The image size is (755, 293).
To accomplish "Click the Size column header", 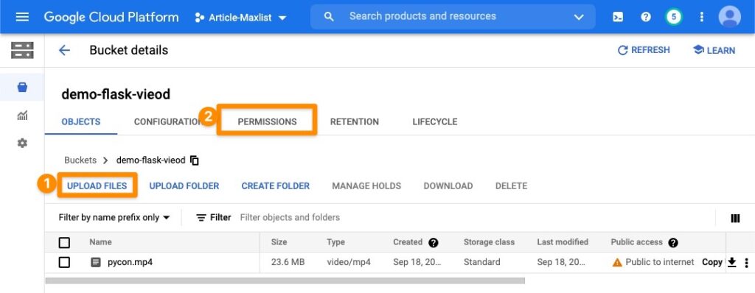I will coord(279,242).
